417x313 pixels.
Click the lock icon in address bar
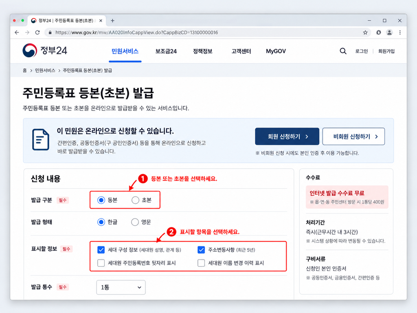(x=50, y=33)
